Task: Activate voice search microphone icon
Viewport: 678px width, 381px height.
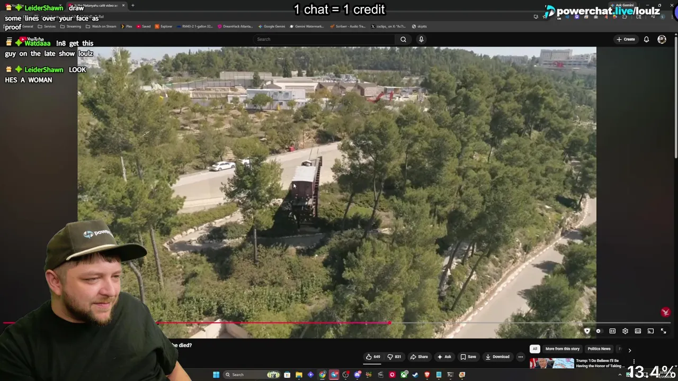Action: pos(421,39)
